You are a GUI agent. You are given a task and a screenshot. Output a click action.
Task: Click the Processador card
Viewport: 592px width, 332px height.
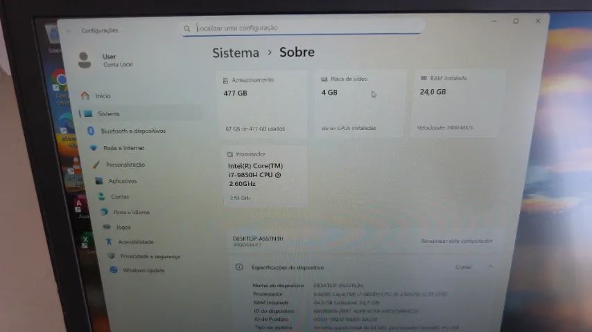tap(265, 176)
